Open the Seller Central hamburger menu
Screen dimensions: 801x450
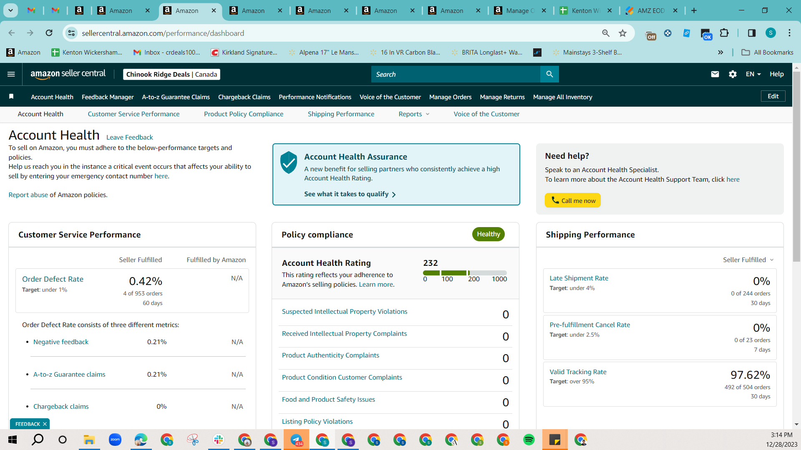coord(11,74)
